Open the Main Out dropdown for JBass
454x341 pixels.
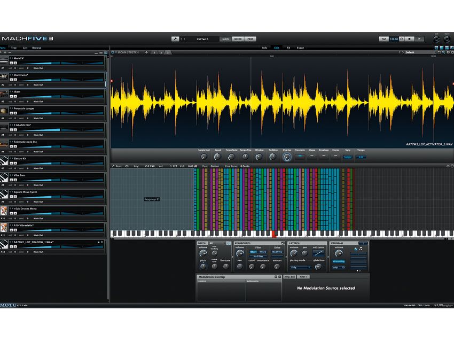[38, 101]
